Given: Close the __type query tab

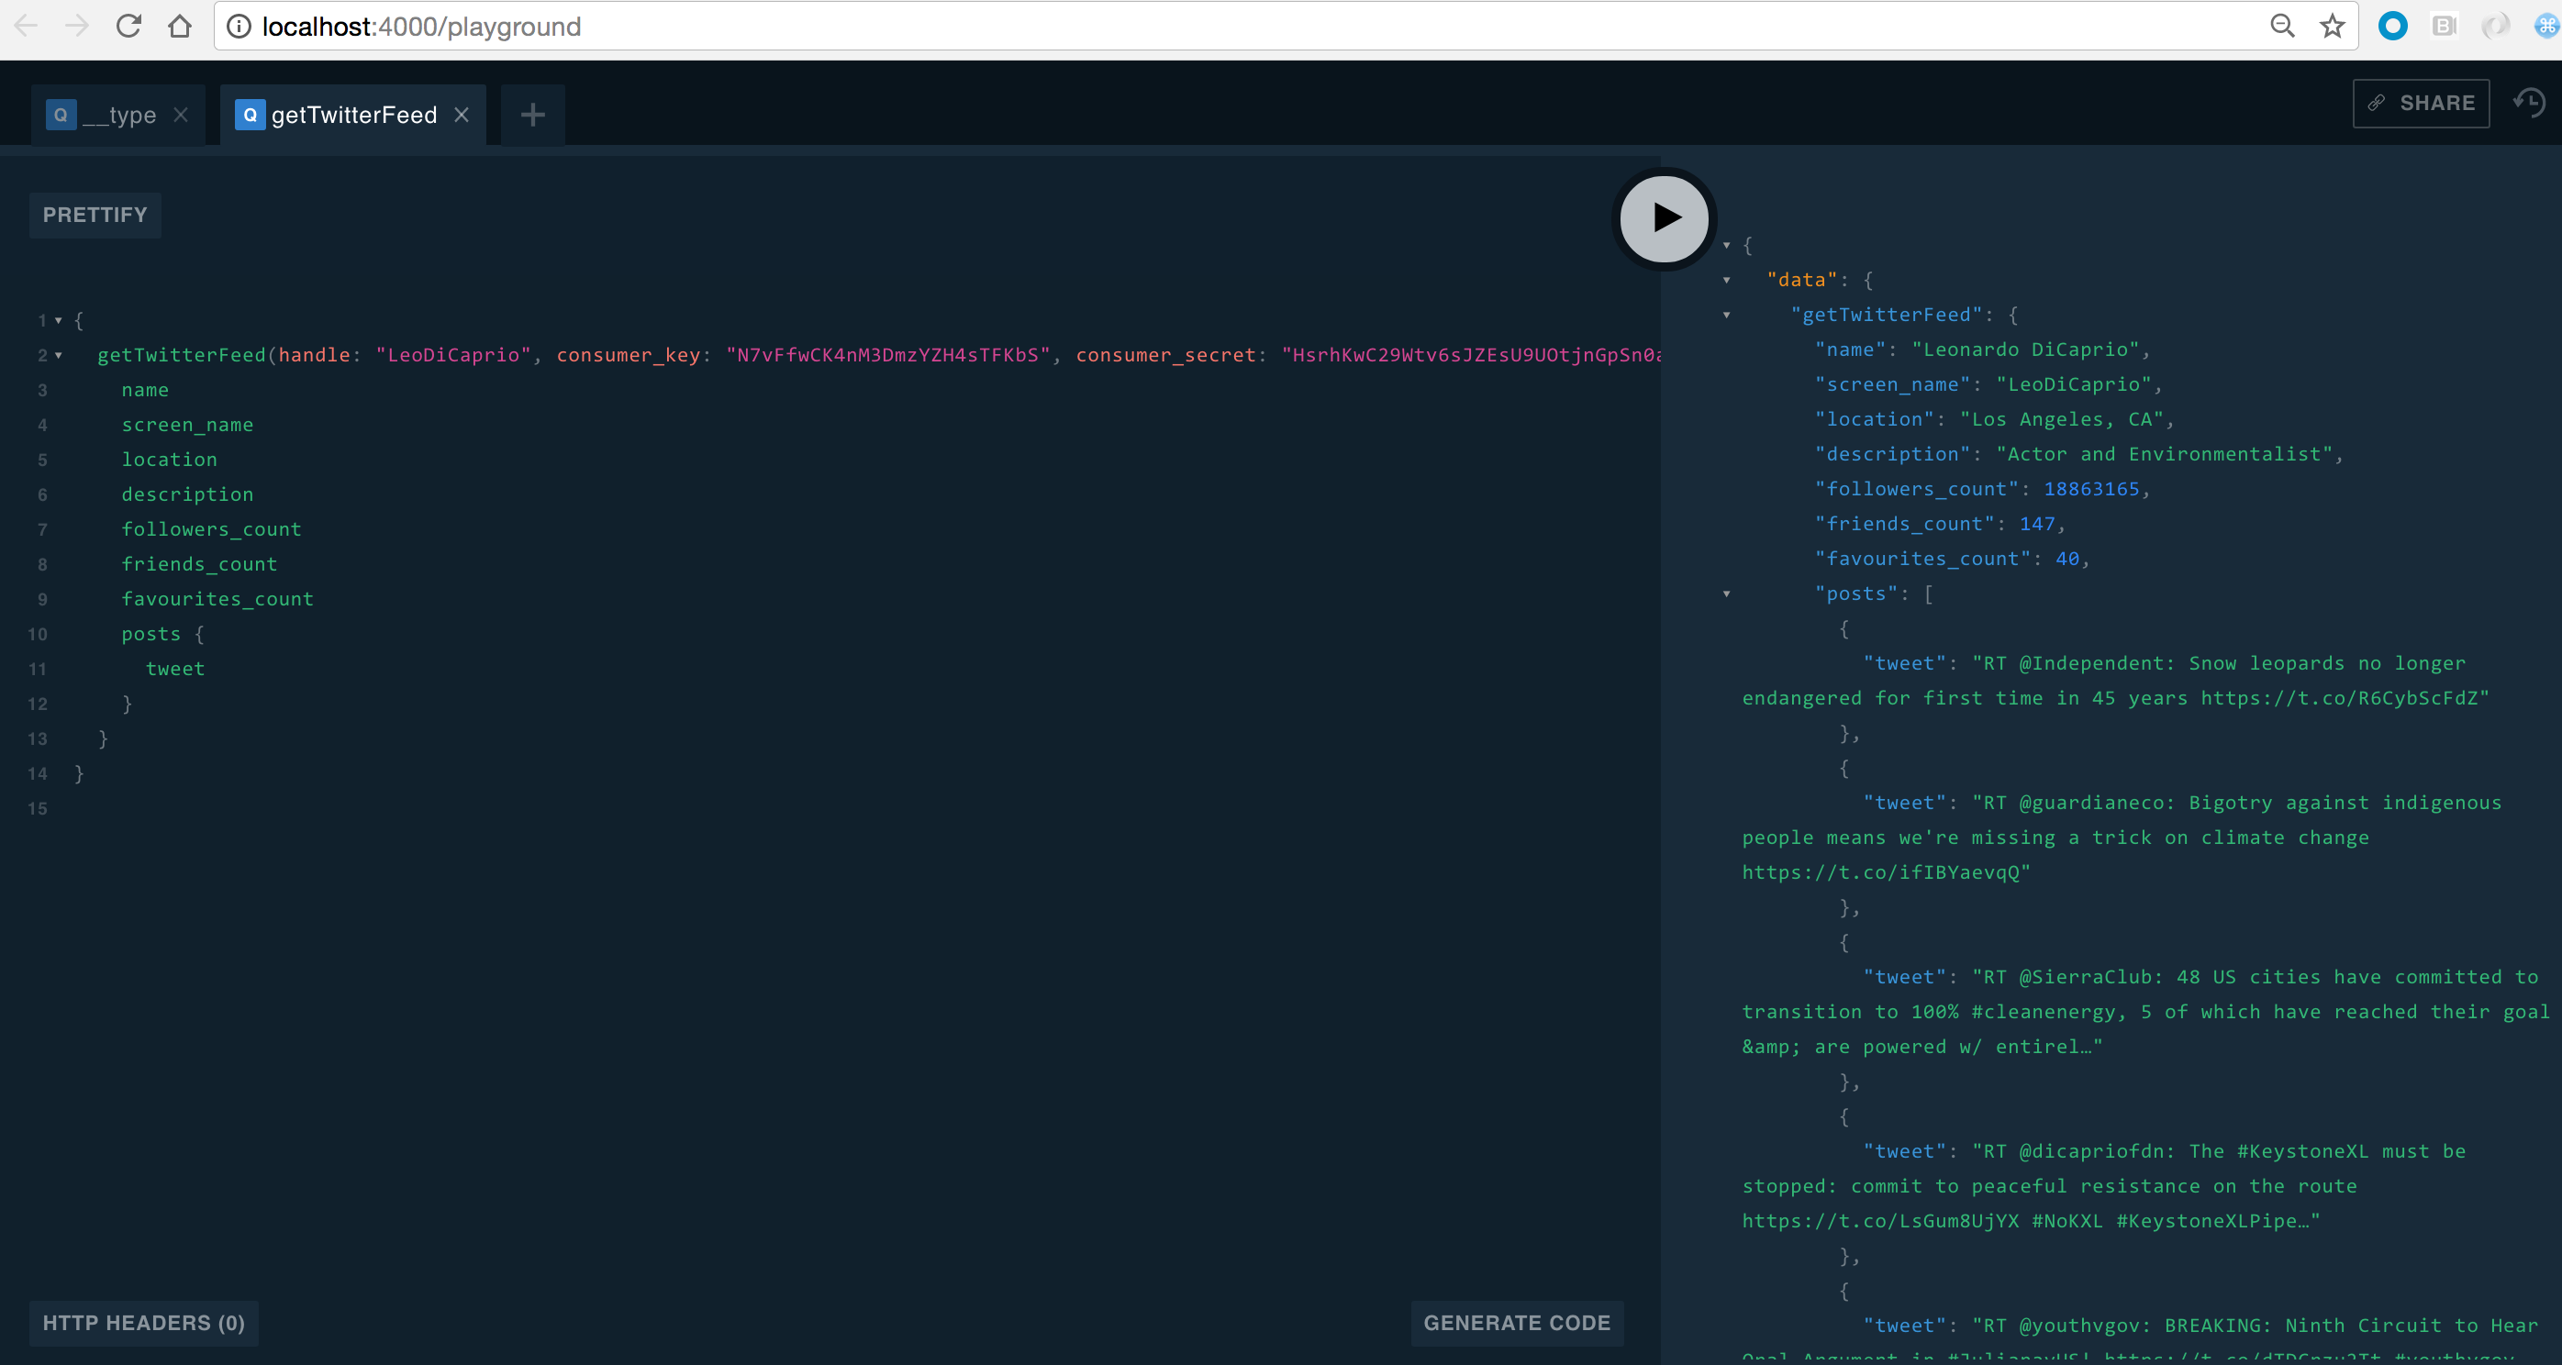Looking at the screenshot, I should (x=181, y=115).
